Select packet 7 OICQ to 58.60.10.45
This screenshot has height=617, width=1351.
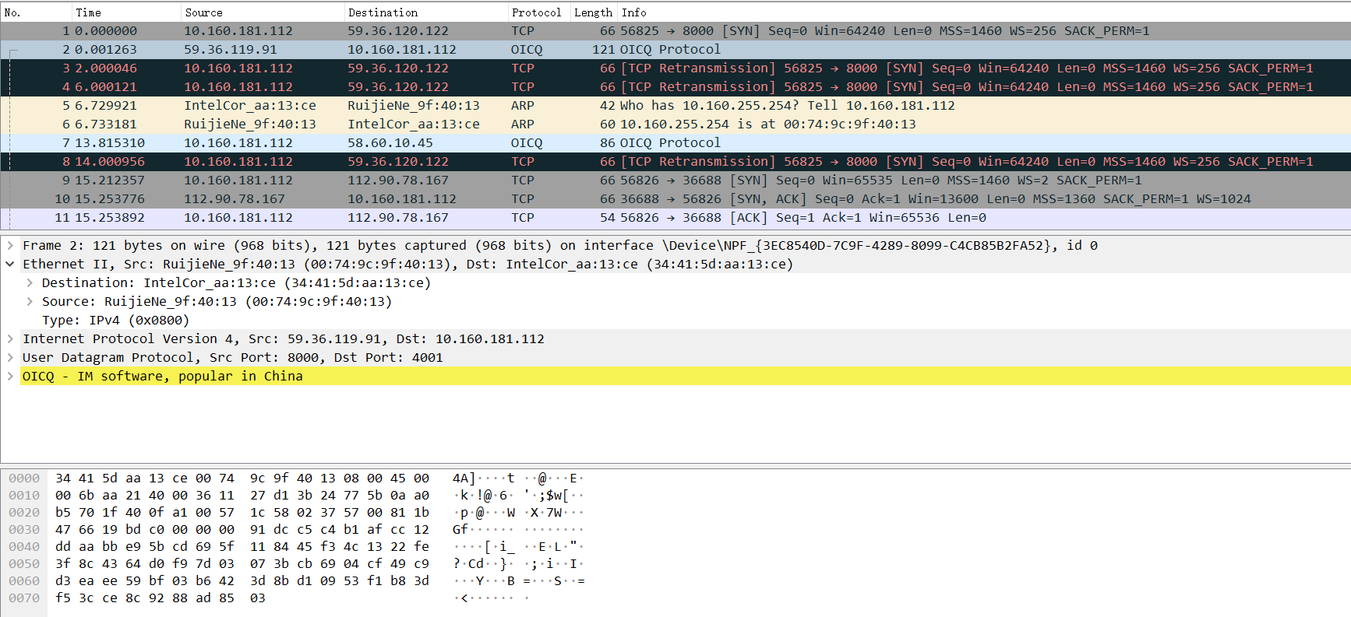(675, 143)
